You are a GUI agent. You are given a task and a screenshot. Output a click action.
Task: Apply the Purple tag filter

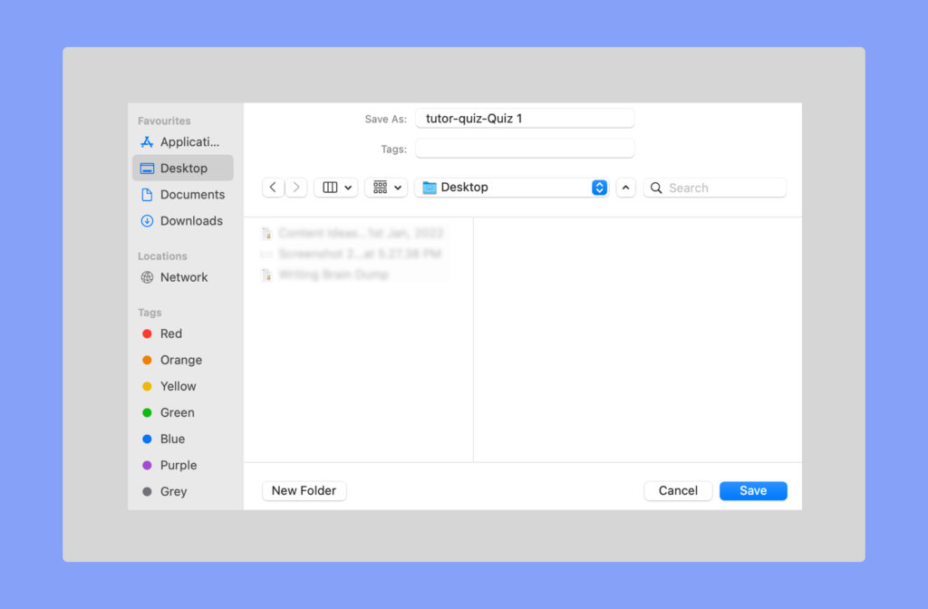coord(178,465)
